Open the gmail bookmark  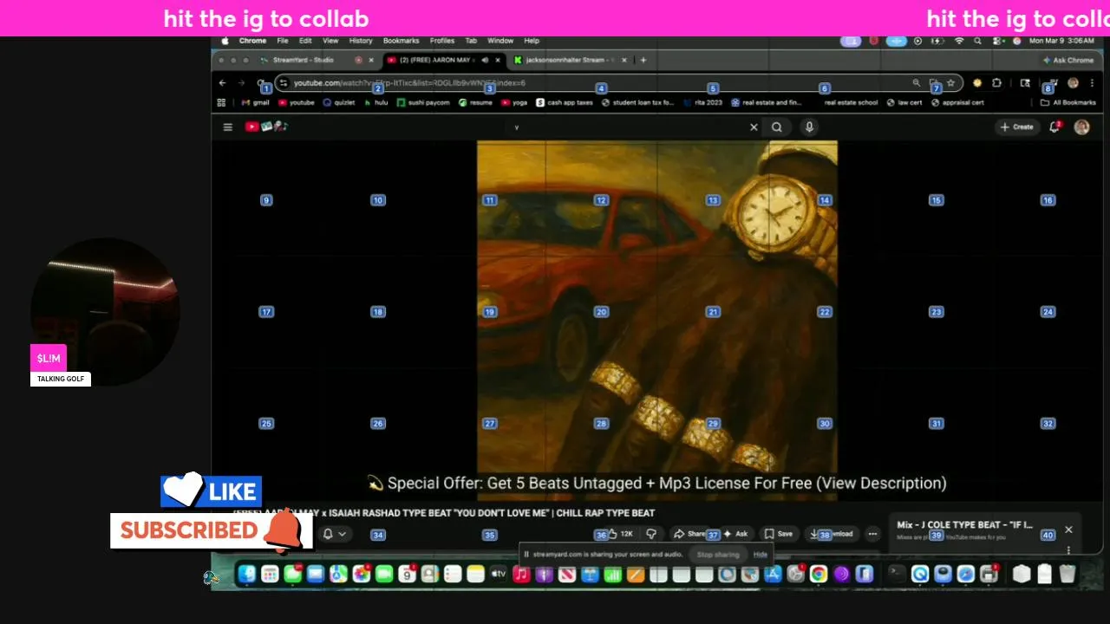tap(255, 102)
